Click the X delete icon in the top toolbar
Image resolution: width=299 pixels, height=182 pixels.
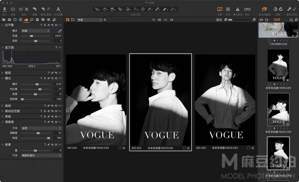pos(27,9)
